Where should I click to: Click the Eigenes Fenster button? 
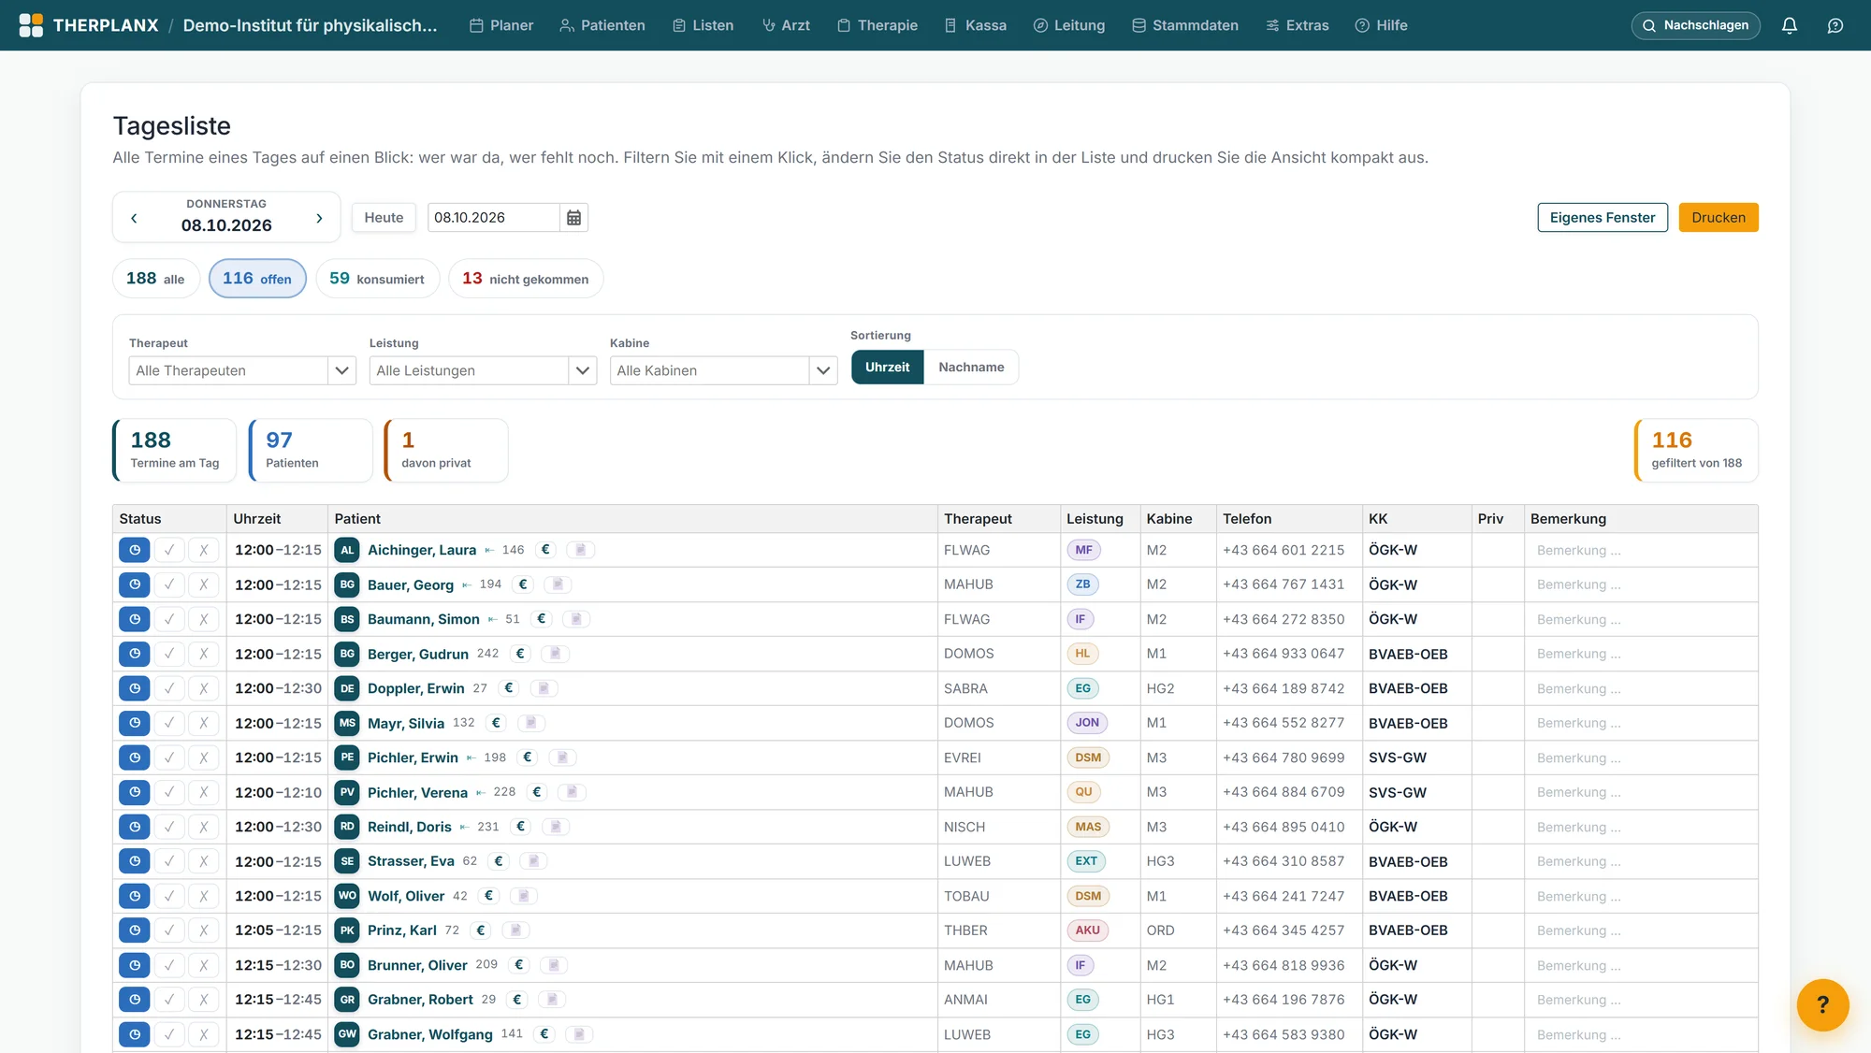click(1603, 218)
